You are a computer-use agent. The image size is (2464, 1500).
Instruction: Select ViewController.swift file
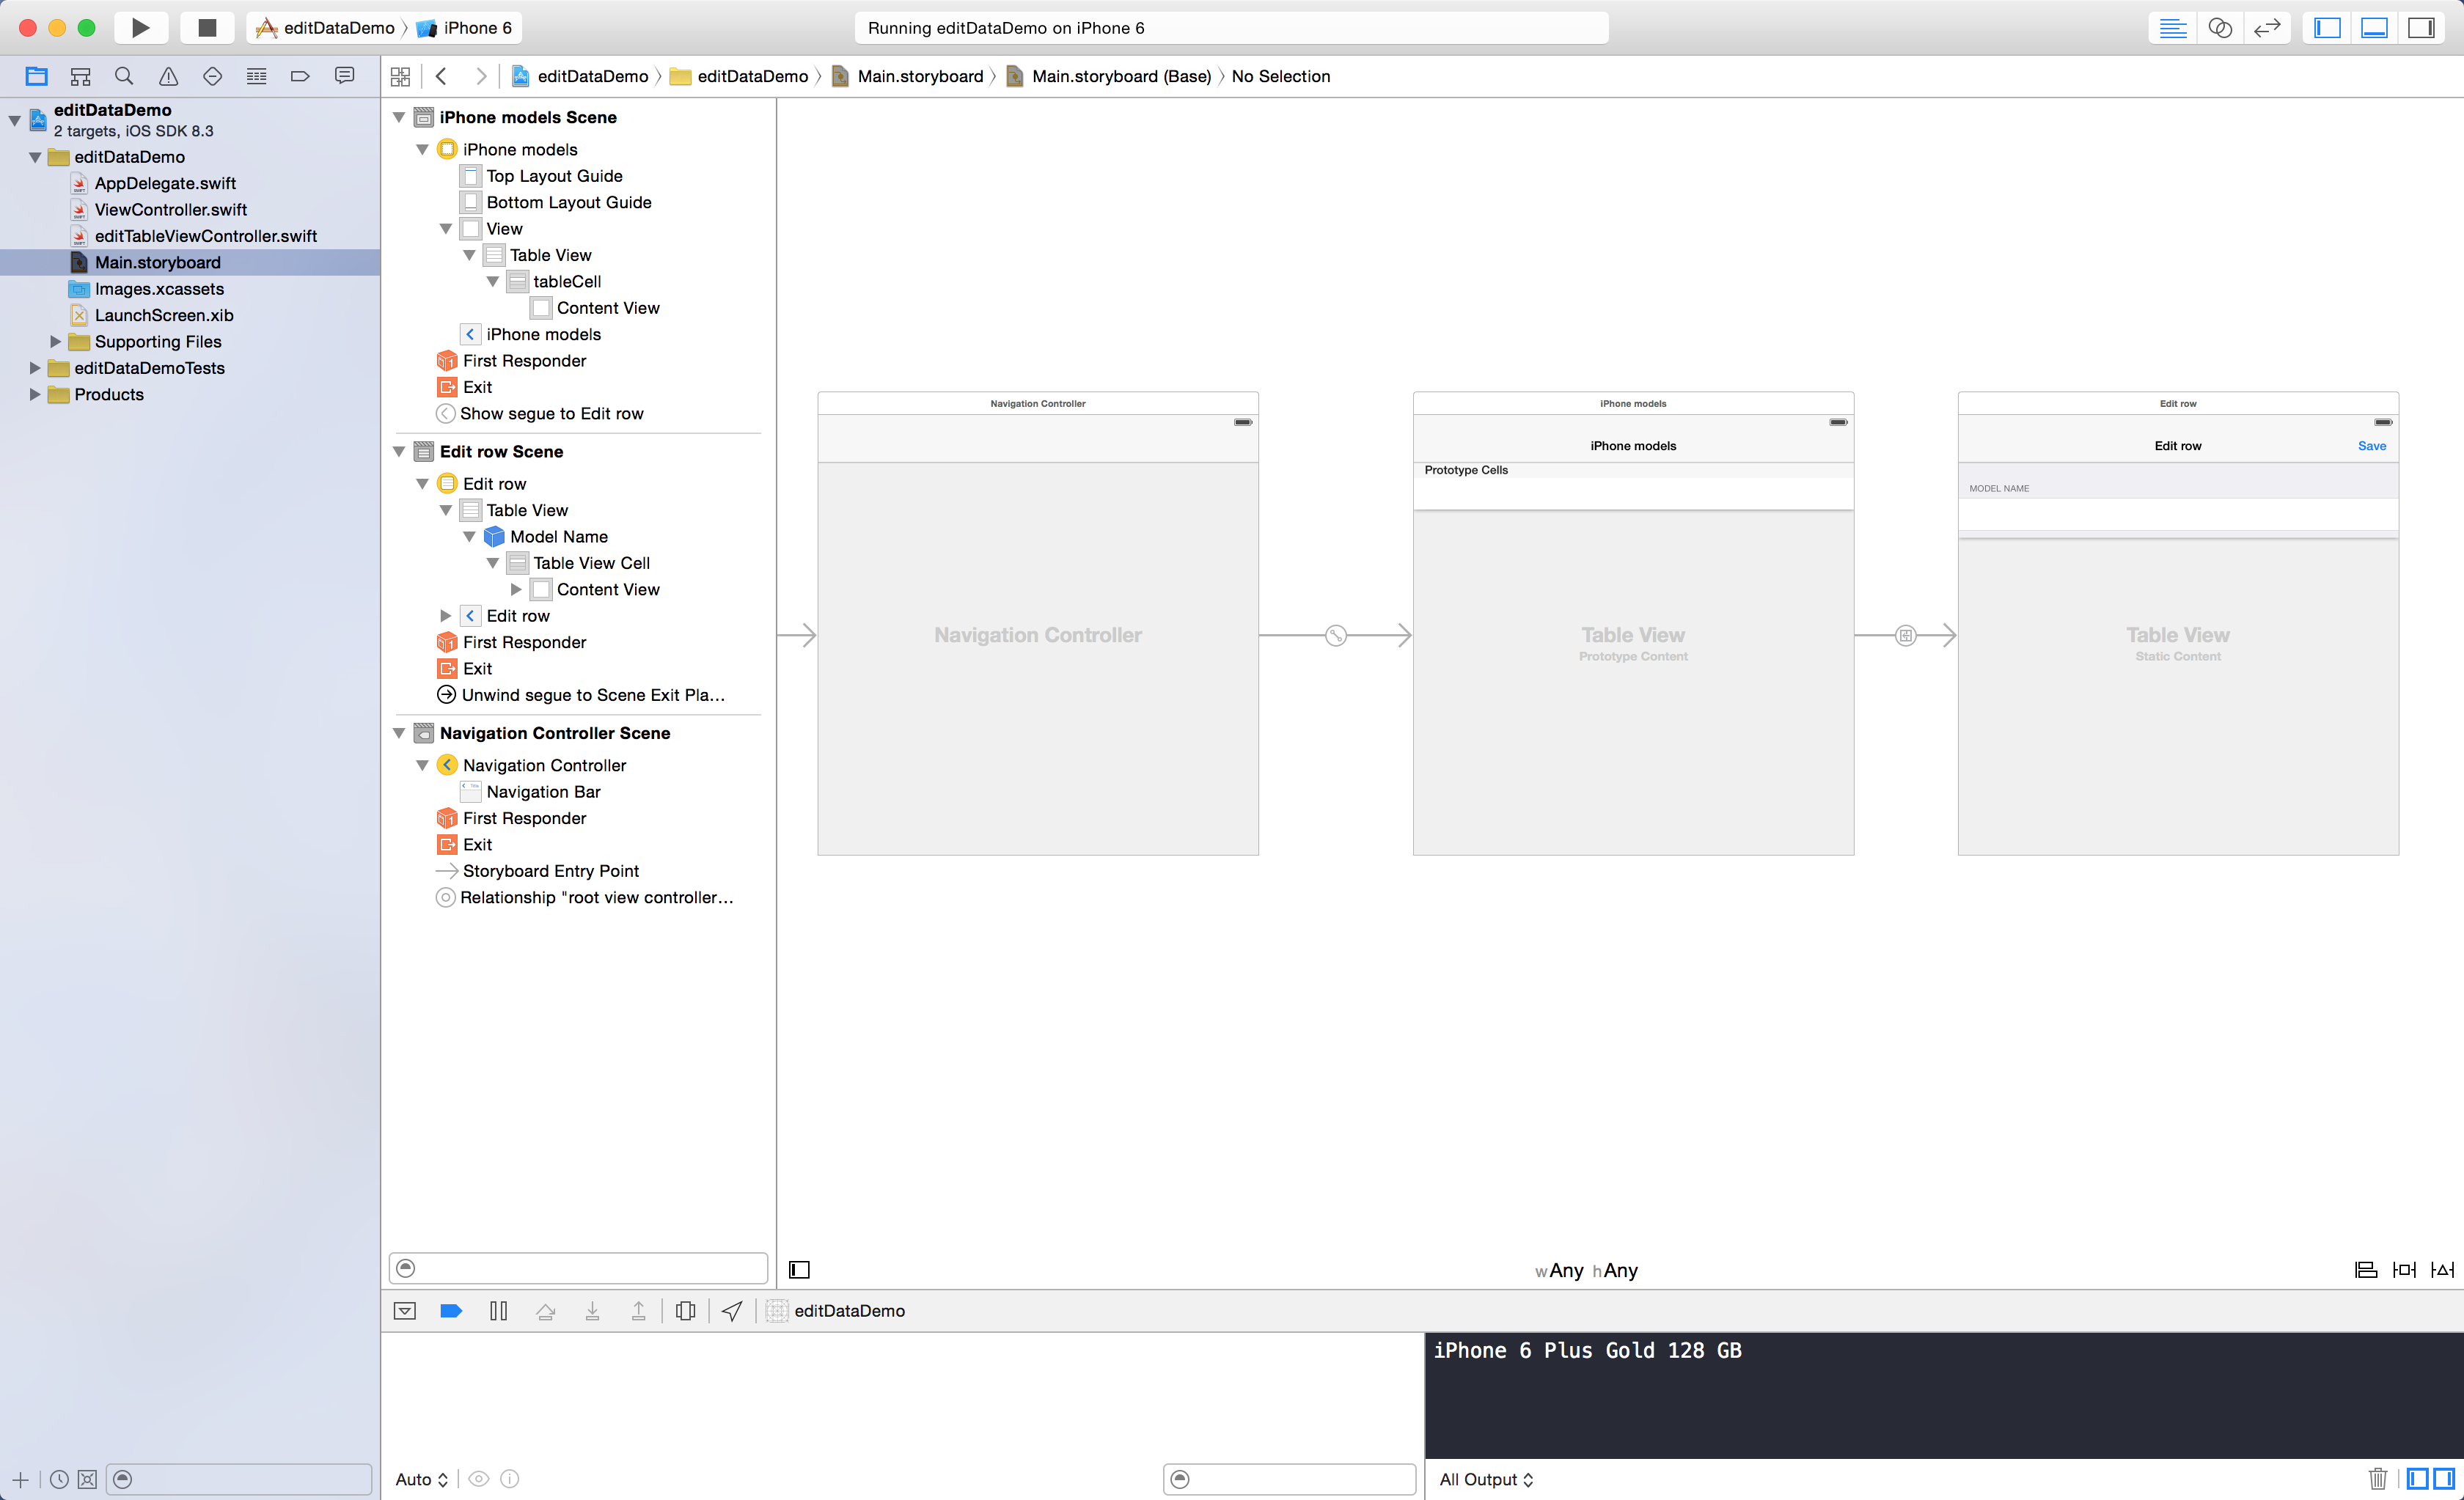tap(170, 209)
